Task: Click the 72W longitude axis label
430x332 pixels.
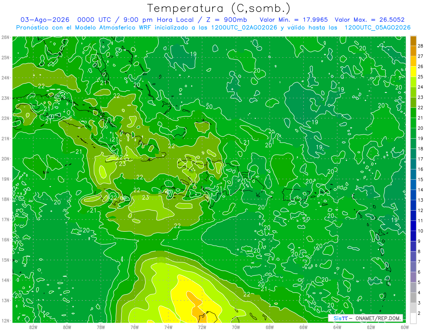Action: click(202, 327)
